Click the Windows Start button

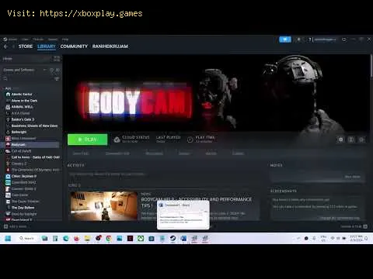8,238
